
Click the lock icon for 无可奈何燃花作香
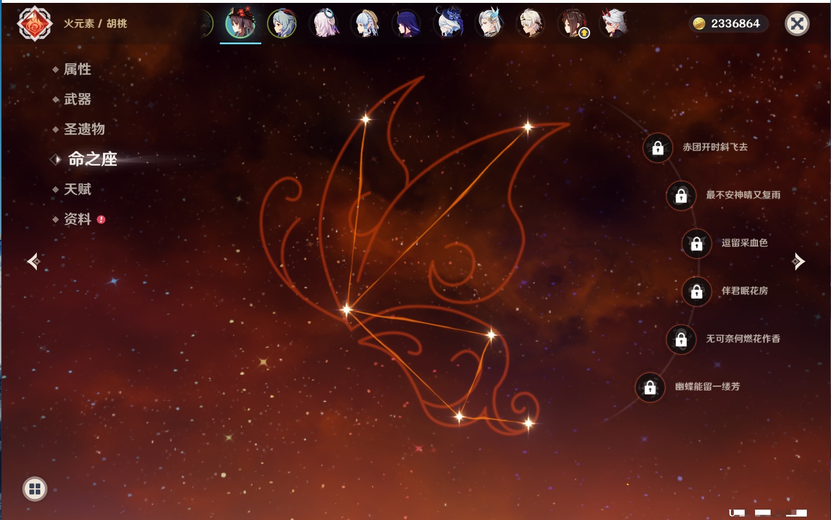click(681, 340)
